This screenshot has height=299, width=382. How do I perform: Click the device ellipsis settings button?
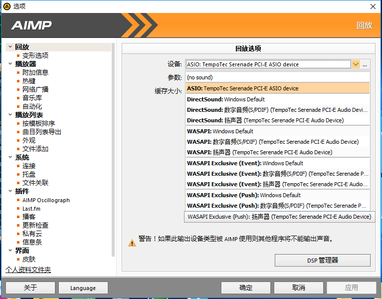tap(365, 64)
